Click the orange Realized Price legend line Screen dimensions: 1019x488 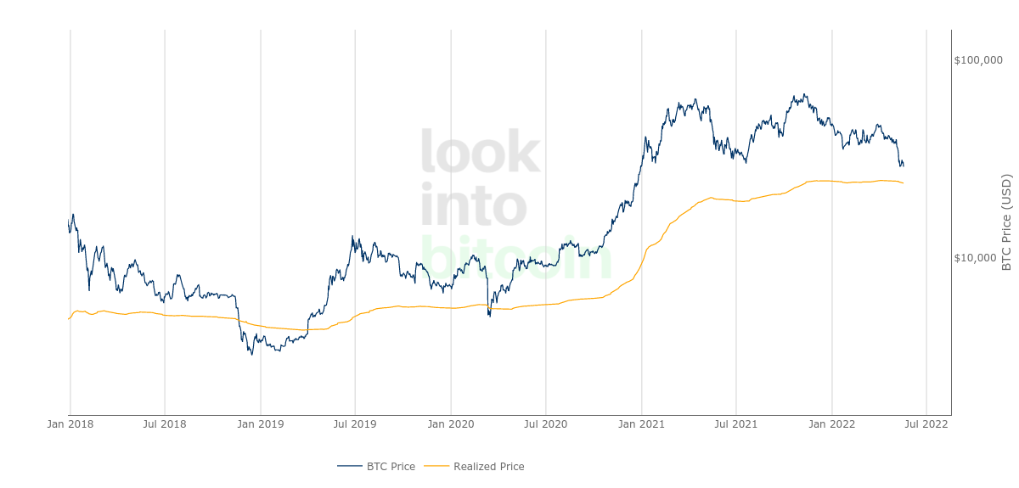tap(436, 466)
